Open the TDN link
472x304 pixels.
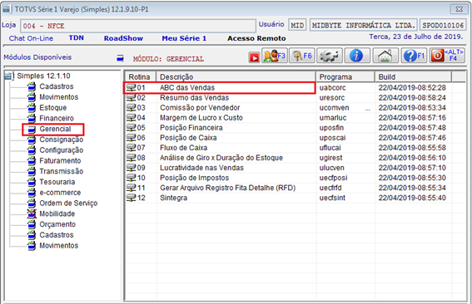pos(76,38)
